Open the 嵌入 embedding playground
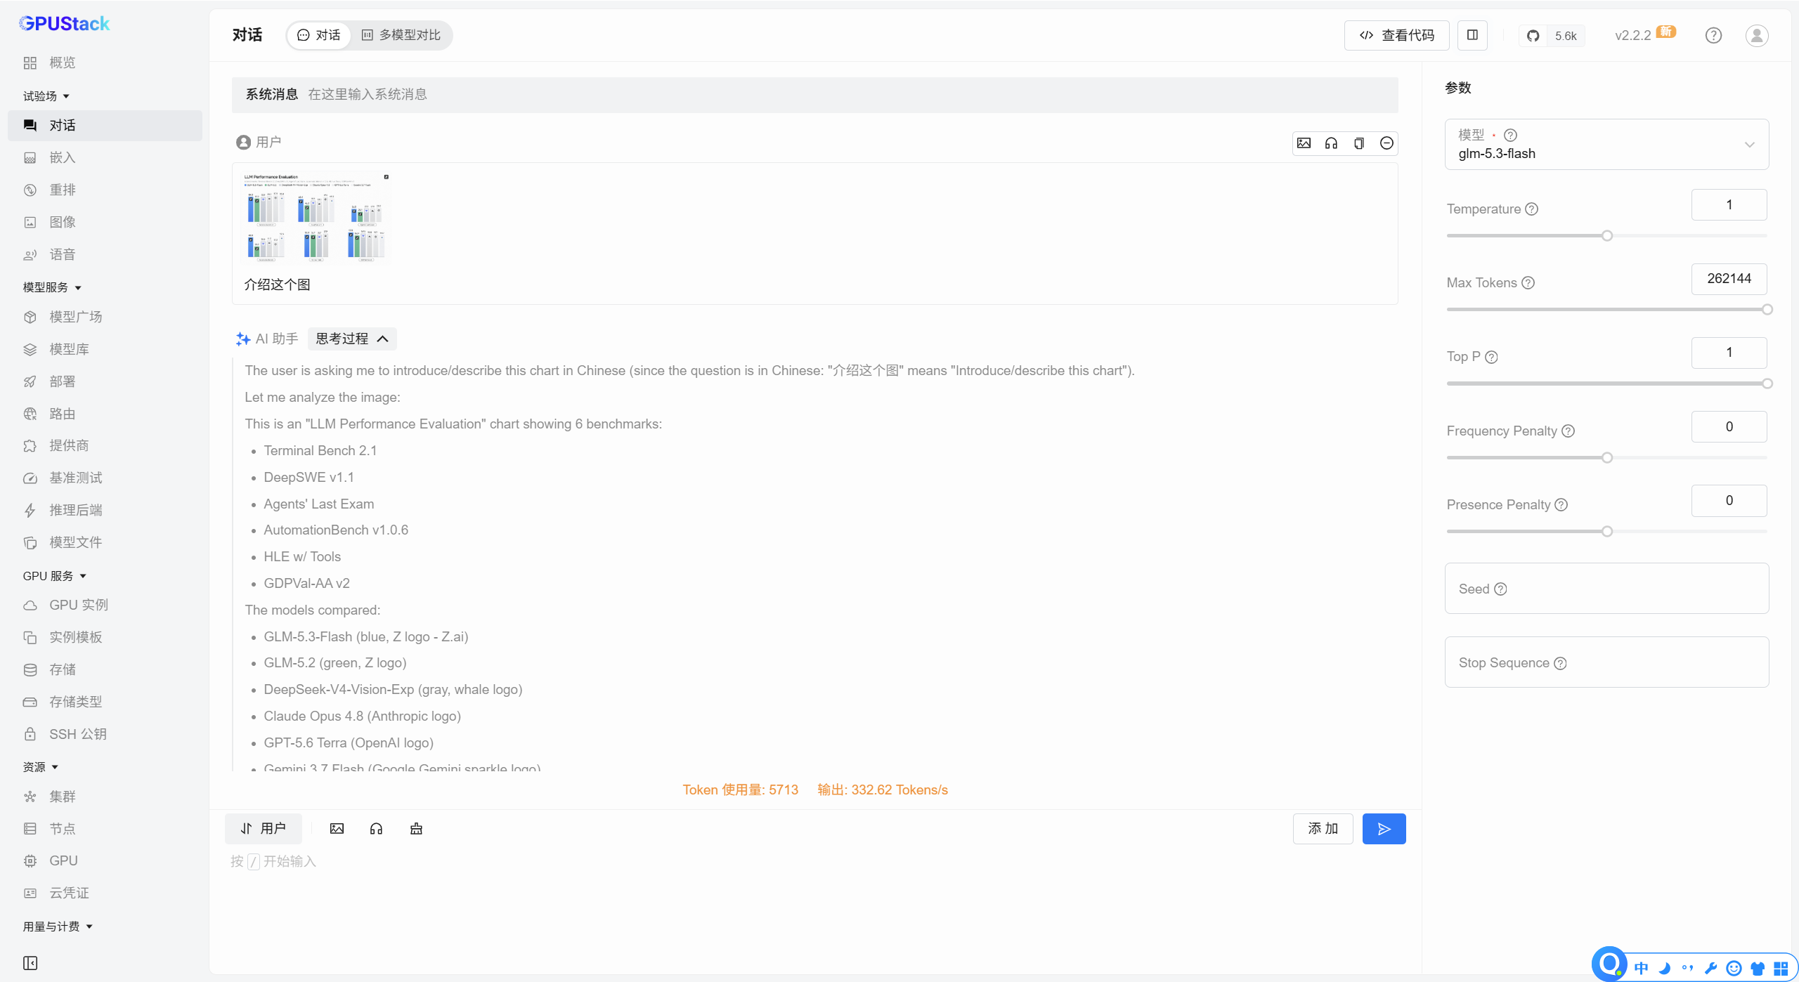 tap(105, 157)
